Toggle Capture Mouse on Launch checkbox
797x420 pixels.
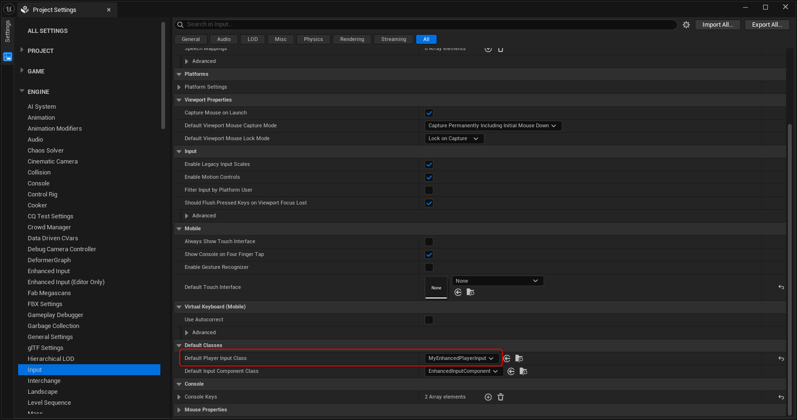tap(429, 113)
